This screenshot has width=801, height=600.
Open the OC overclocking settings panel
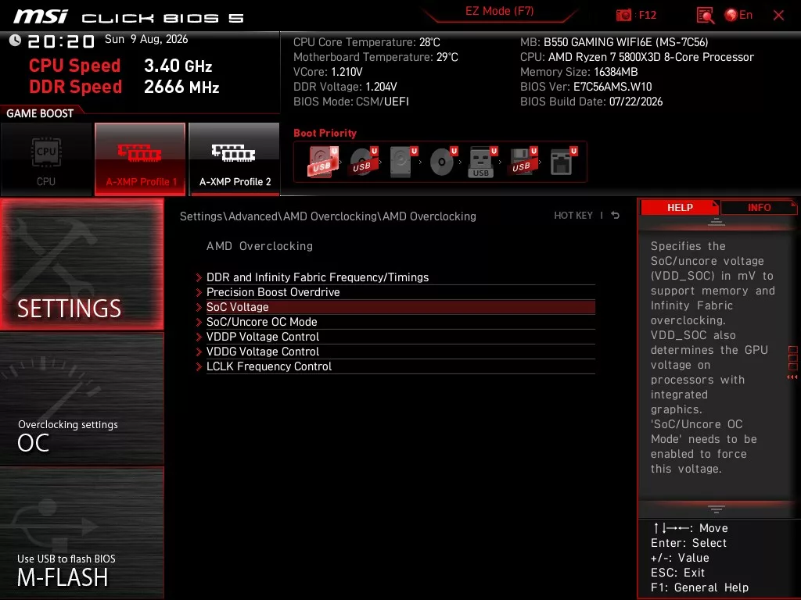(81, 399)
